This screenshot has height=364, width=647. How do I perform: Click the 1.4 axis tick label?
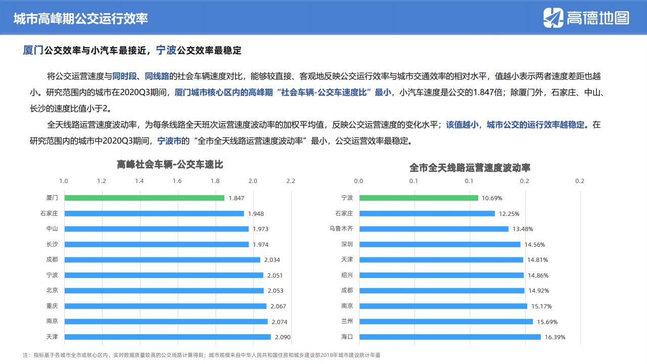click(140, 181)
